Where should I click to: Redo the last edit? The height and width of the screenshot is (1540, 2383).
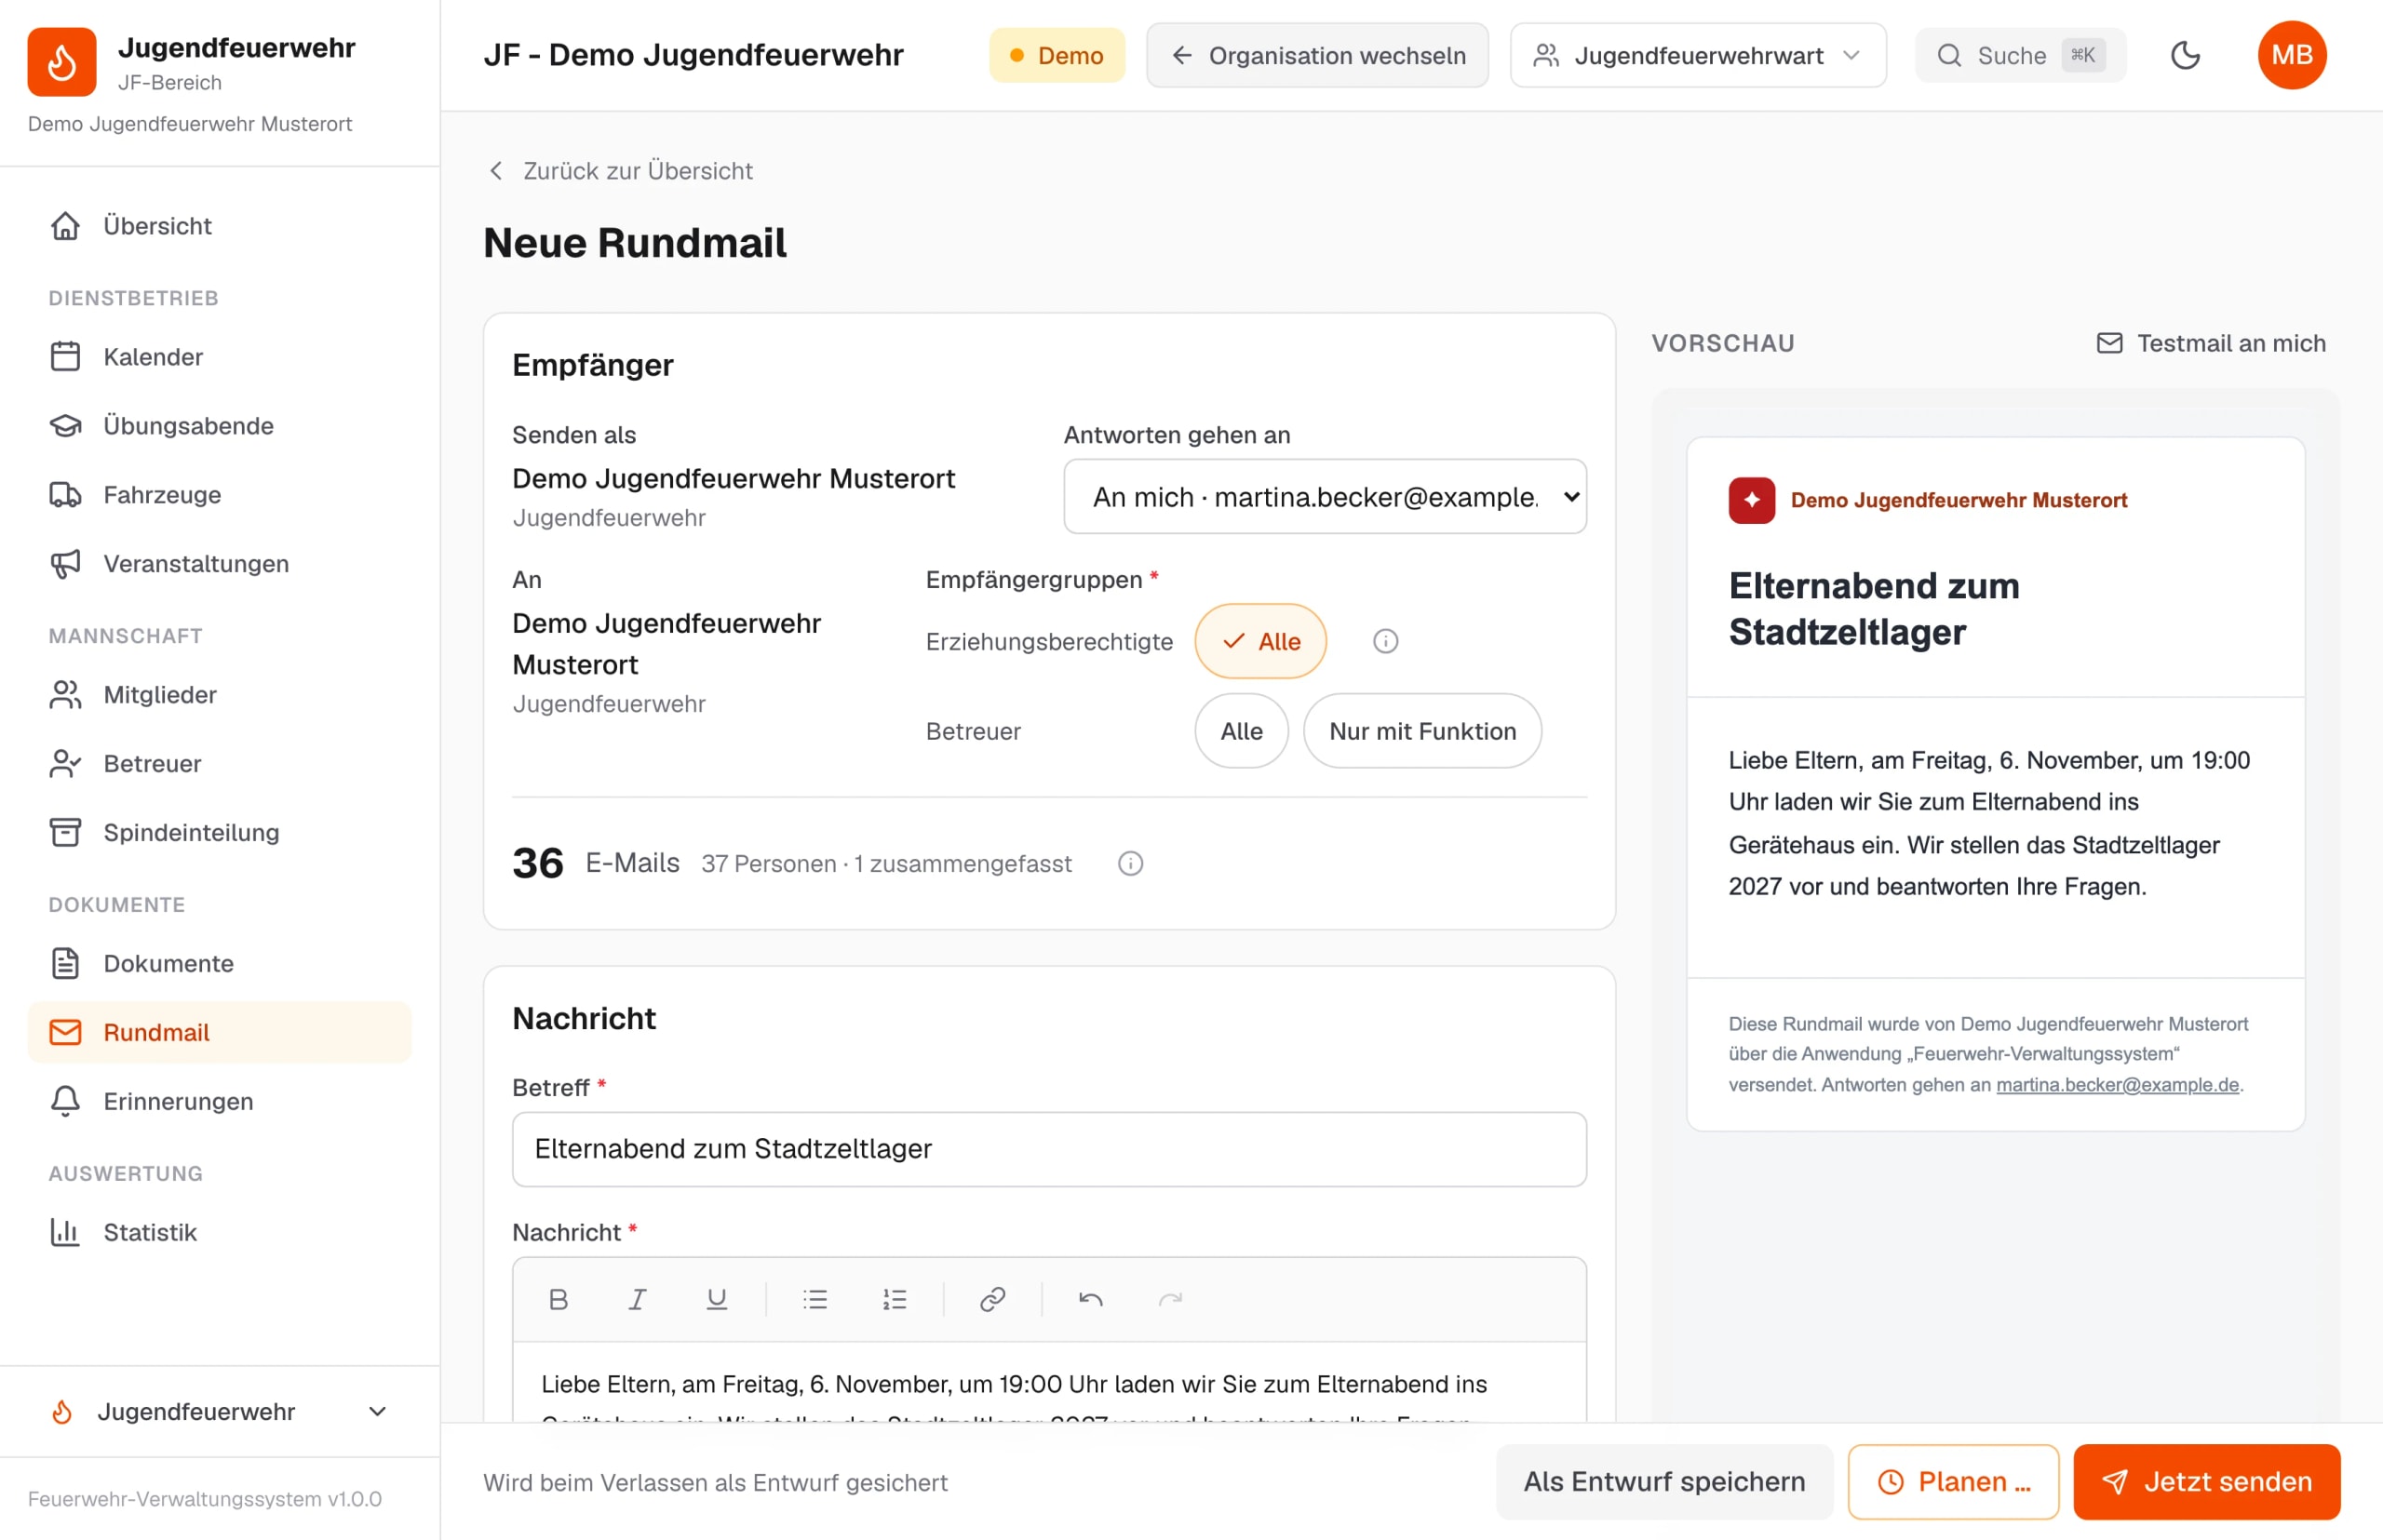coord(1169,1299)
